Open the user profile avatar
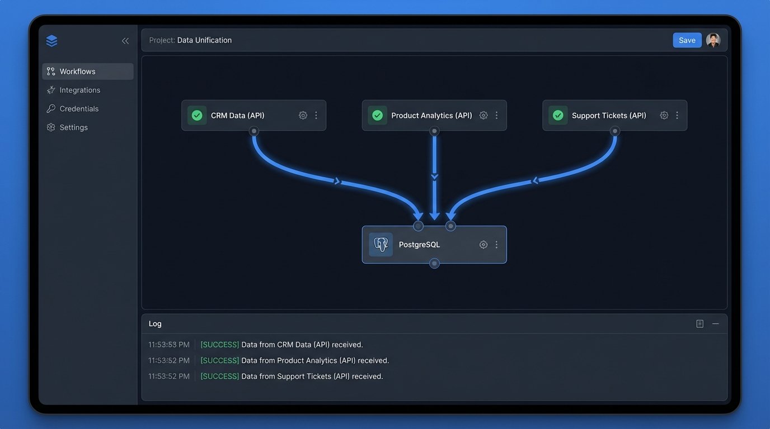The height and width of the screenshot is (429, 770). point(713,40)
